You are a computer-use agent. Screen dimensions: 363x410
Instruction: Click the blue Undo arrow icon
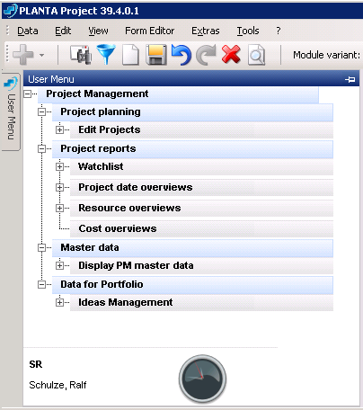click(x=181, y=55)
